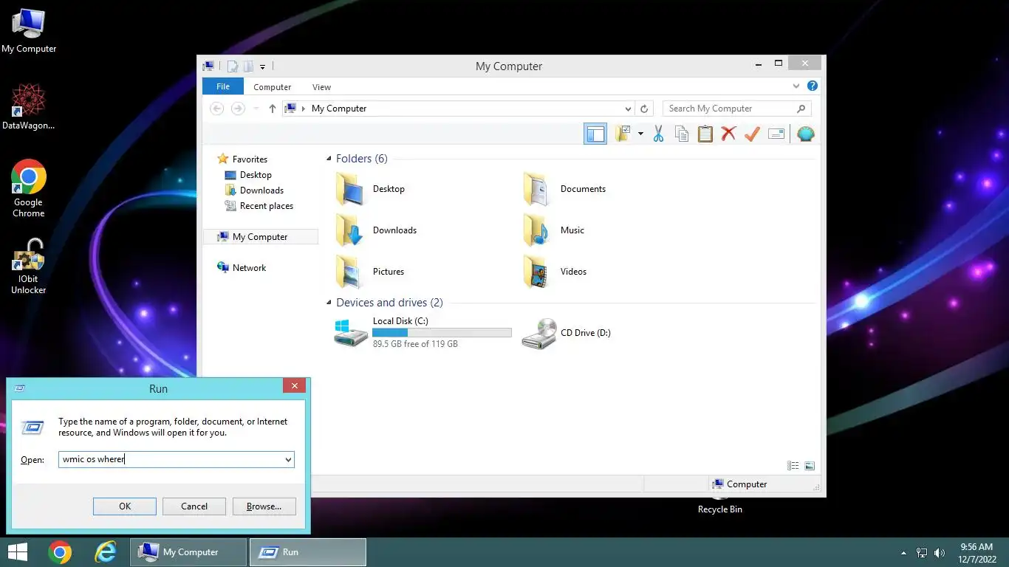Launch Internet Explorer from taskbar

[x=106, y=551]
